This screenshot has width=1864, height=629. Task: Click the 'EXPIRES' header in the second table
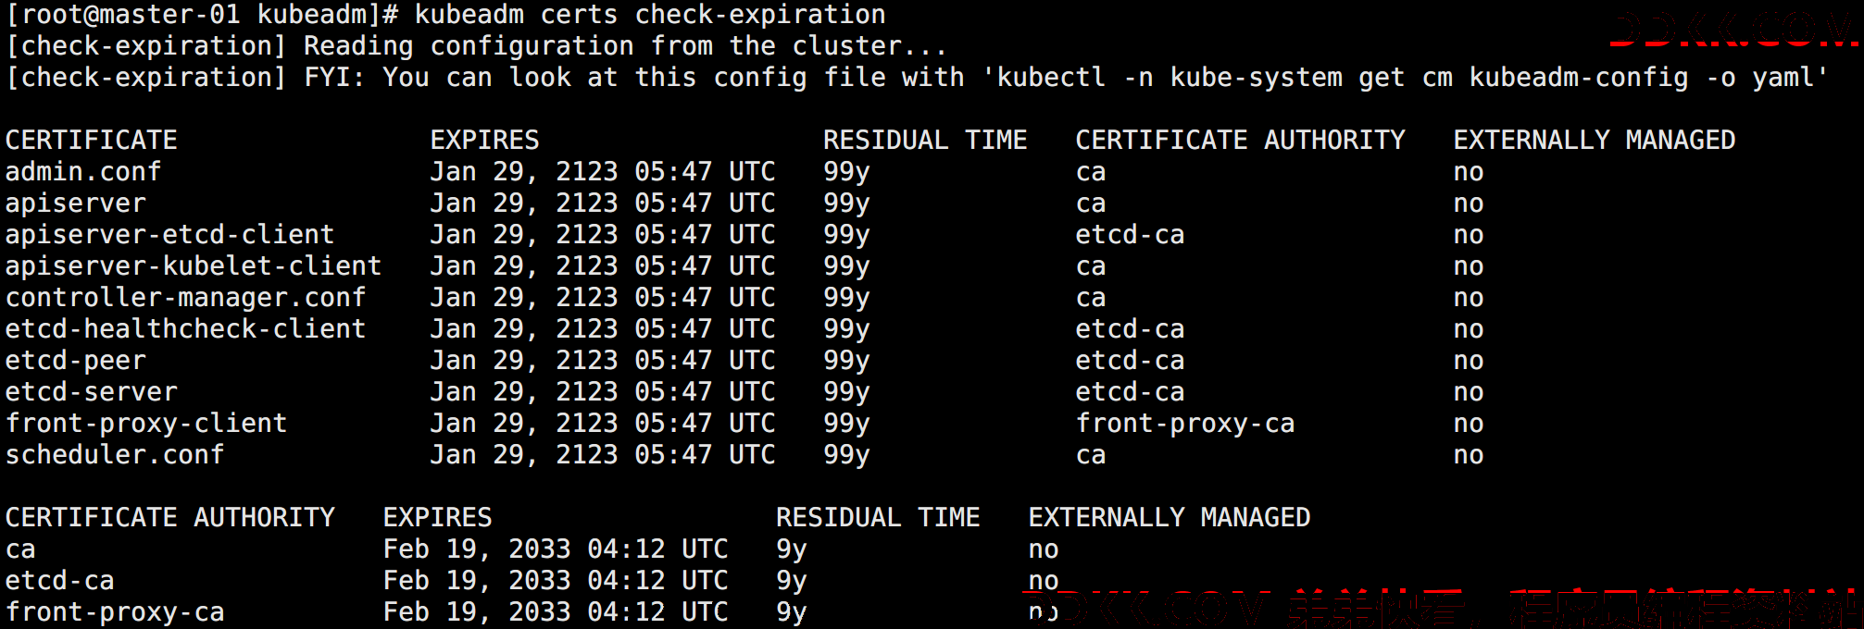click(437, 518)
